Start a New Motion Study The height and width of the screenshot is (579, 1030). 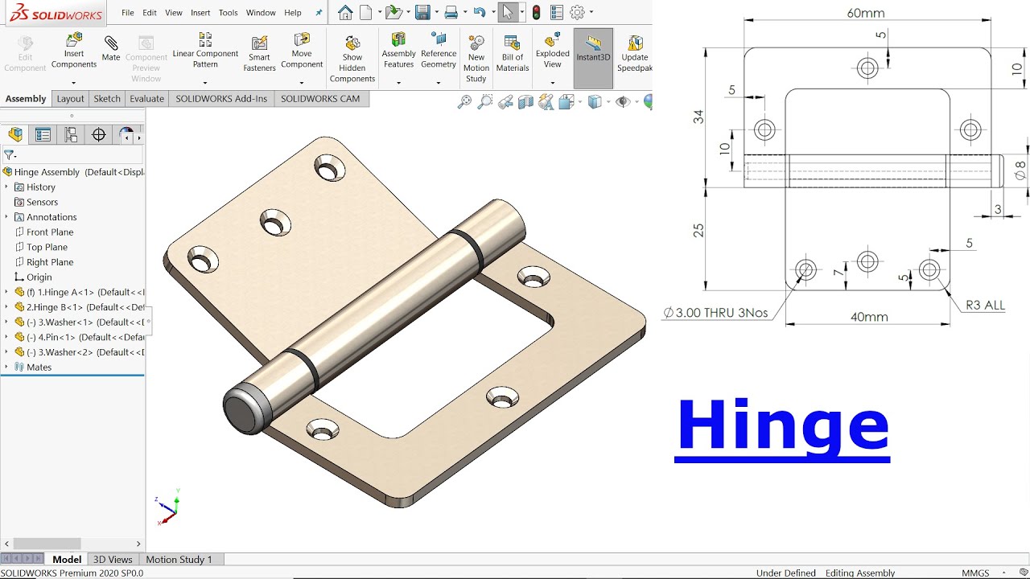476,59
